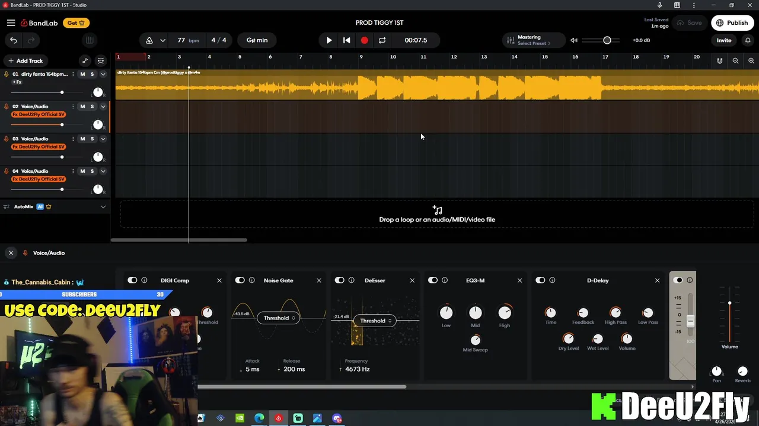Click the 4/4 time signature
Viewport: 759px width, 426px height.
coord(219,40)
